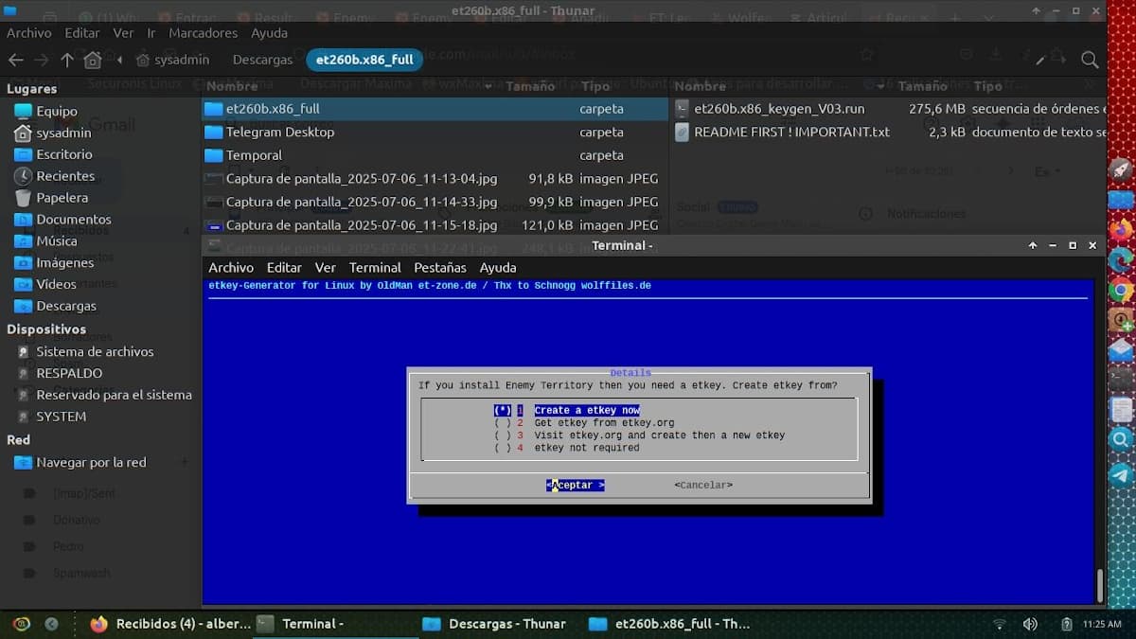Click et260b.x86_full path bar button

[364, 60]
